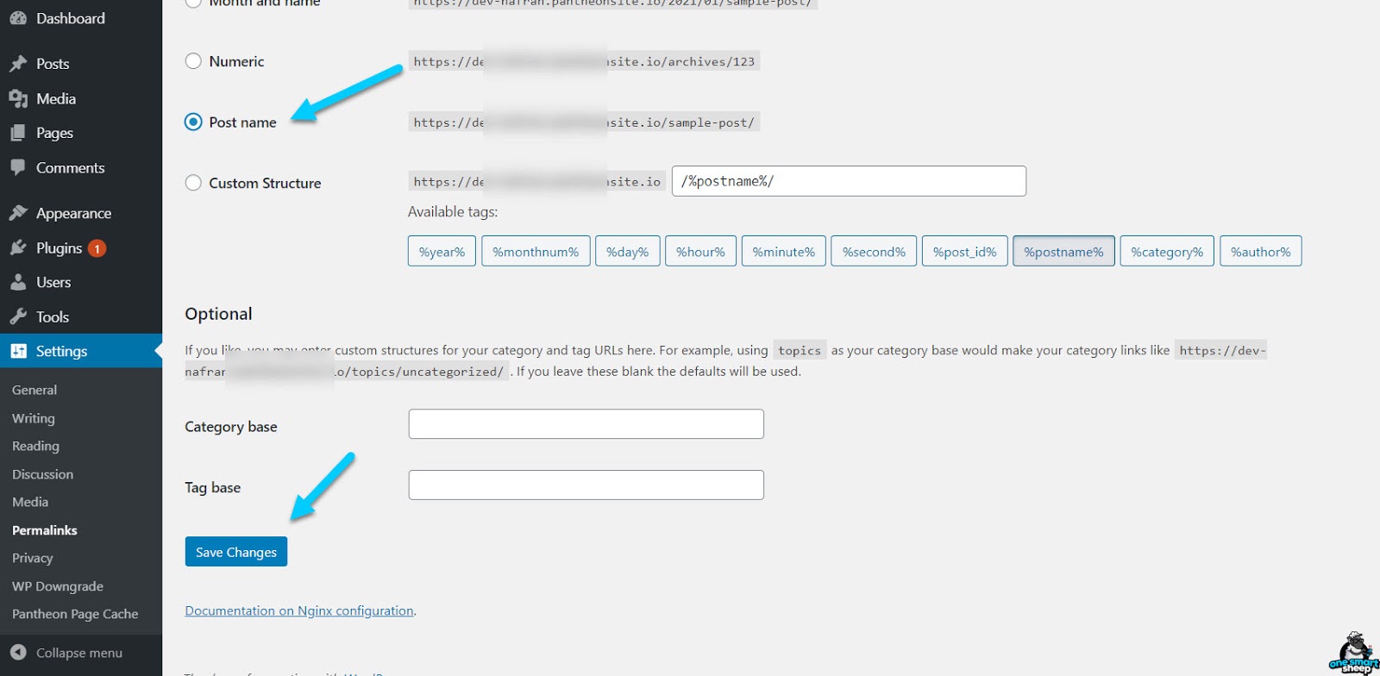Open Media settings submenu item
The height and width of the screenshot is (676, 1380).
point(30,502)
